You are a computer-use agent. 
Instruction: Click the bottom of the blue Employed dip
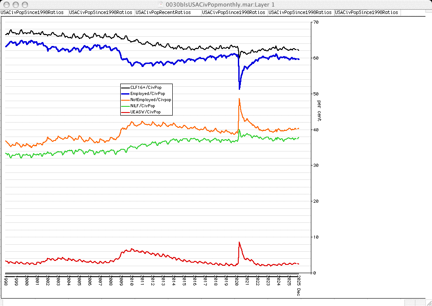[240, 89]
